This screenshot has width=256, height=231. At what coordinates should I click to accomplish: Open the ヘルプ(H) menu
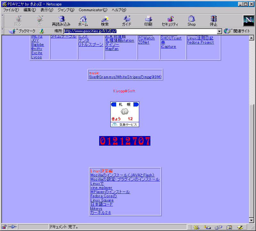[119, 10]
